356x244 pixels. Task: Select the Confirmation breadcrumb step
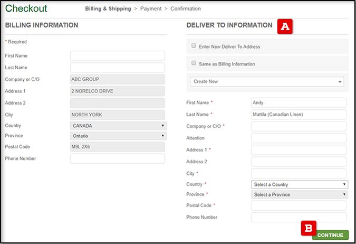[185, 9]
